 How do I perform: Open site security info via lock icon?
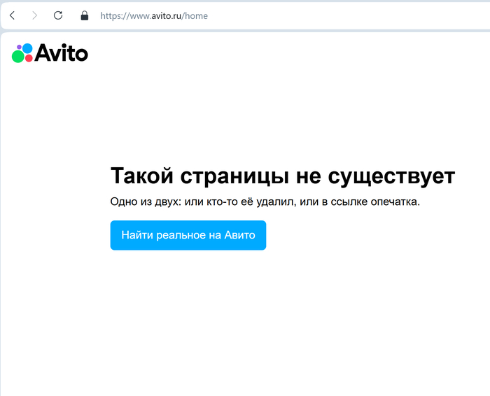pos(85,15)
